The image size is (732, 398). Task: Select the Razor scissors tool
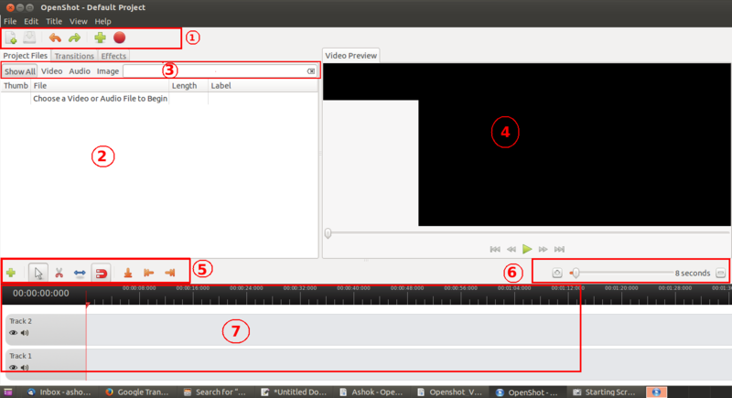click(x=59, y=273)
